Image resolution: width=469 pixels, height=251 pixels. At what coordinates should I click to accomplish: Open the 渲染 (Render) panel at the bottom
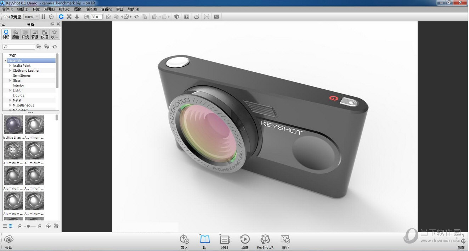[285, 241]
